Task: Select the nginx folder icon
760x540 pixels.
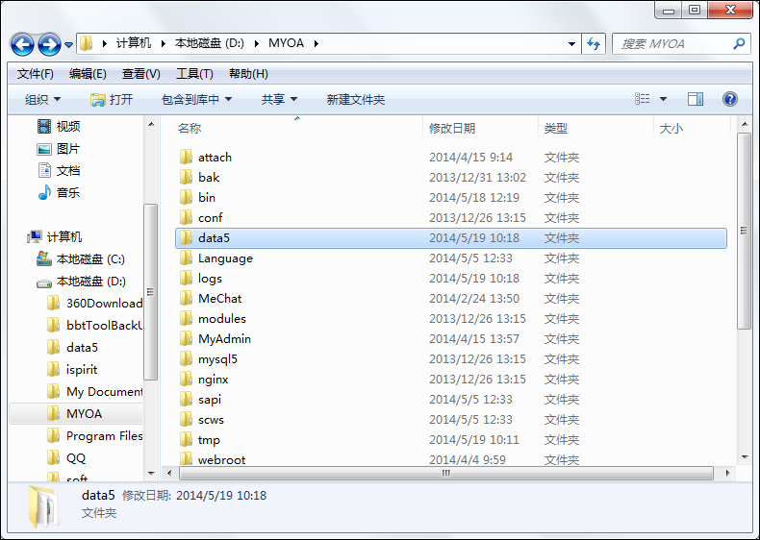Action: (186, 380)
